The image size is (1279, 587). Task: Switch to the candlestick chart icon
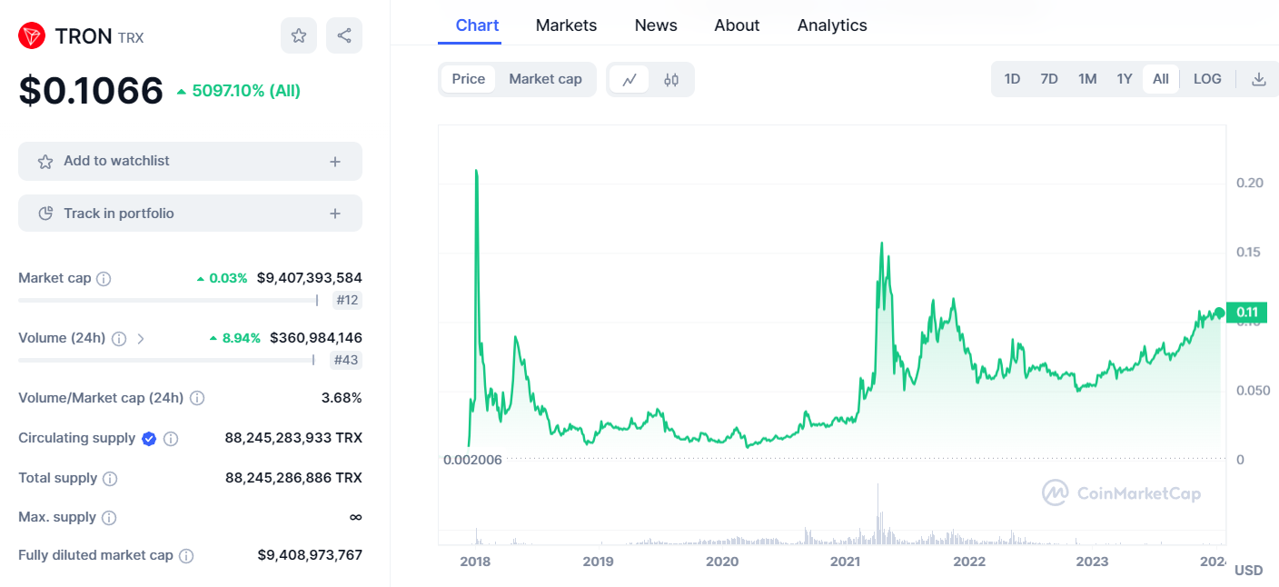(671, 79)
